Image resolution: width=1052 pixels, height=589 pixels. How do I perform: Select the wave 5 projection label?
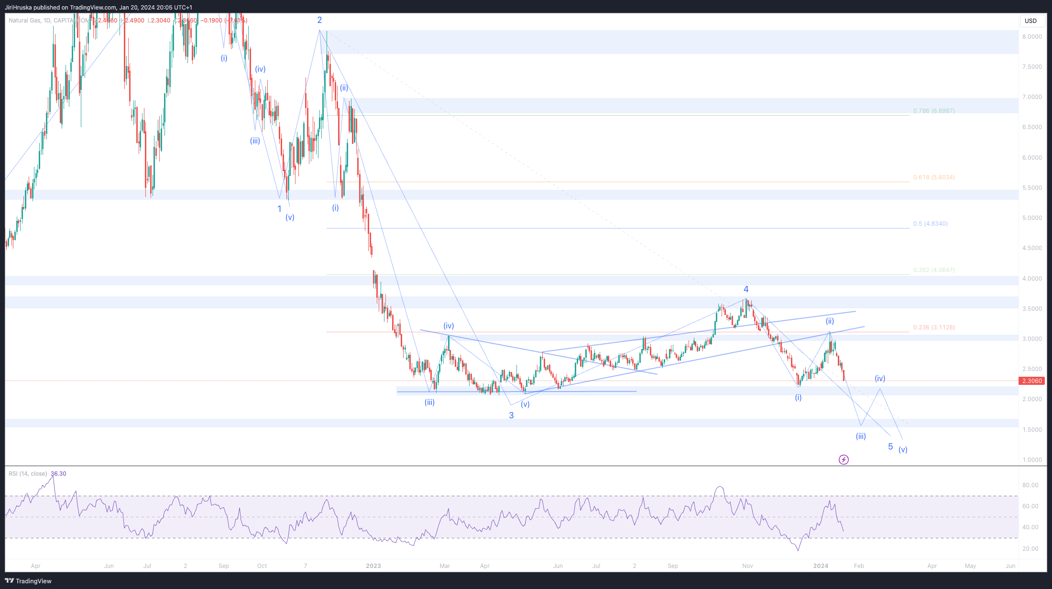click(x=890, y=447)
